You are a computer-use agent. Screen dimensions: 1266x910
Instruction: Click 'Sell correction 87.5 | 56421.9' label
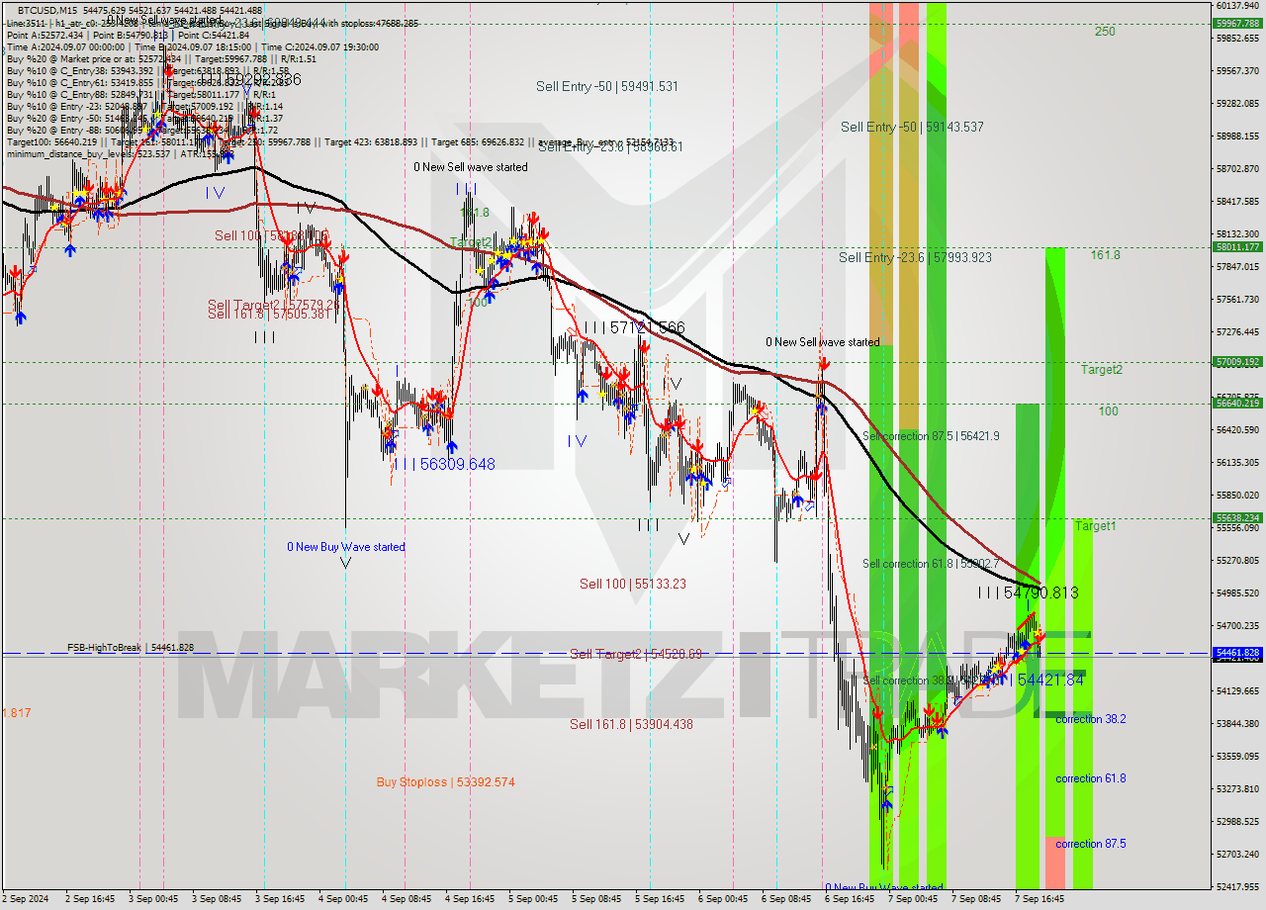[x=931, y=435]
